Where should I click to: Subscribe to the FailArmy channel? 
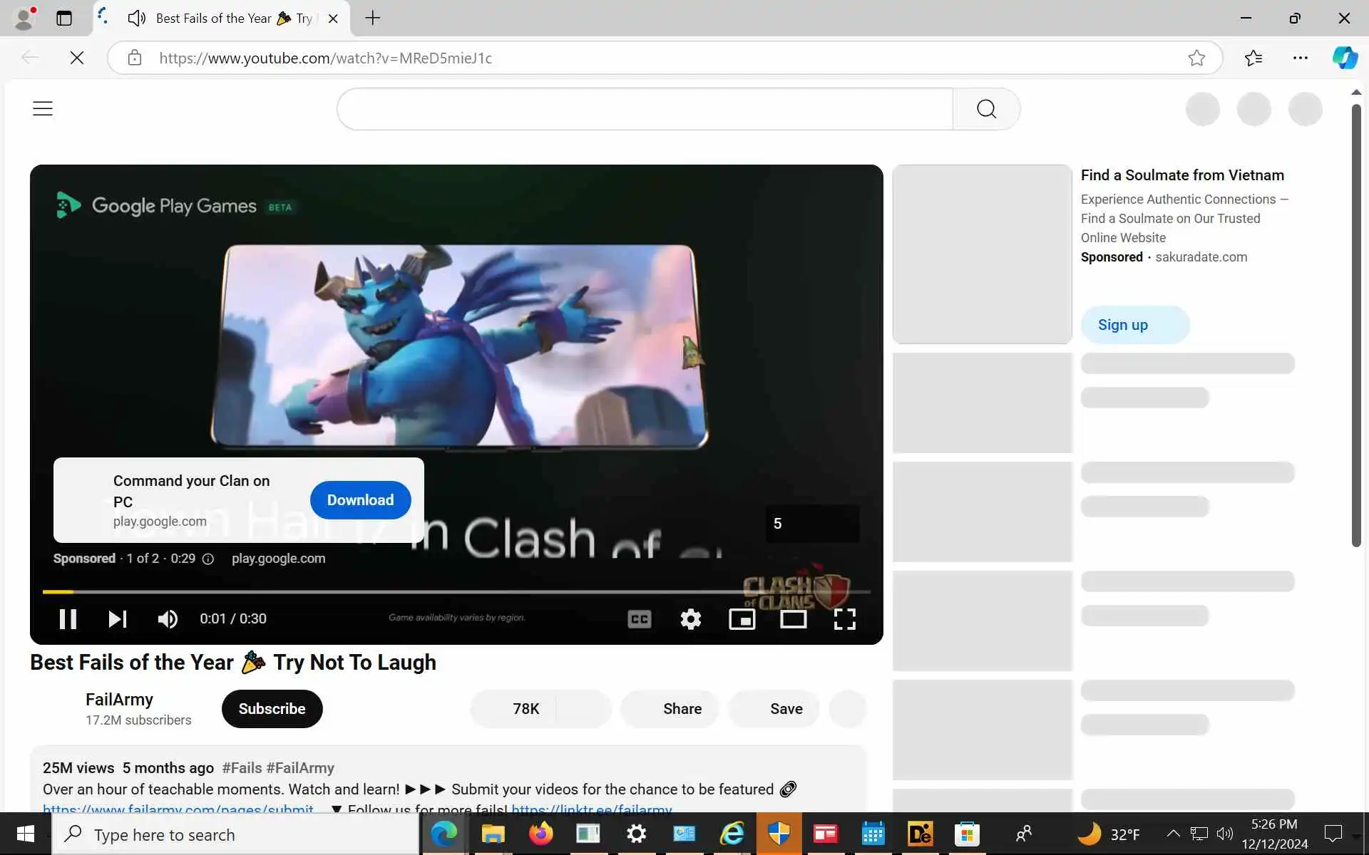[272, 708]
